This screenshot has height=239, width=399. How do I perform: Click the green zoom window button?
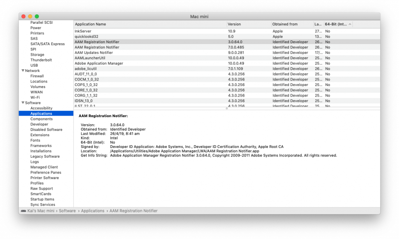37,16
